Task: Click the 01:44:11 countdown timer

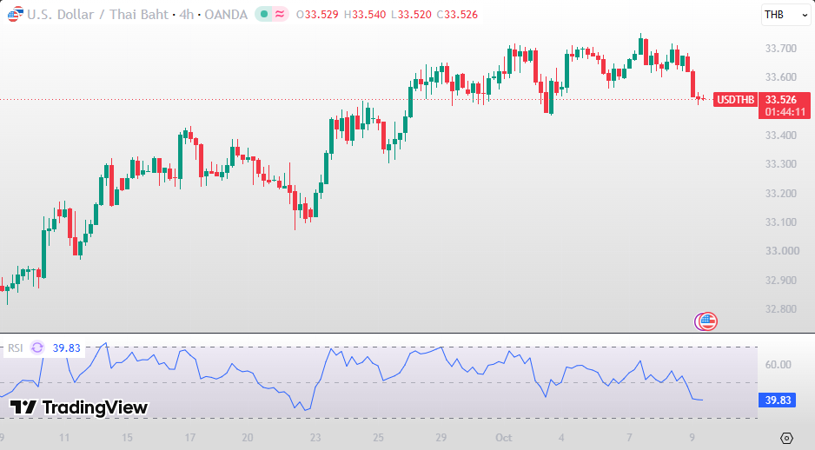Action: point(785,112)
